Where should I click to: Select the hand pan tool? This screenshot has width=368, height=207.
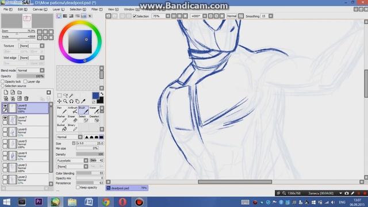click(x=77, y=101)
